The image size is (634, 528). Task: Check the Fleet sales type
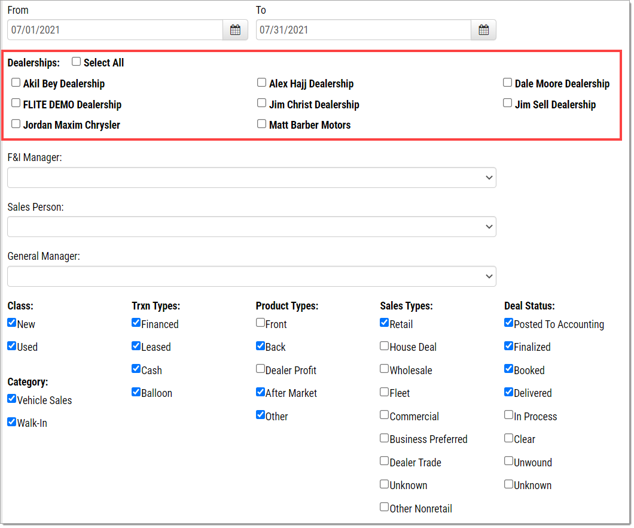384,392
